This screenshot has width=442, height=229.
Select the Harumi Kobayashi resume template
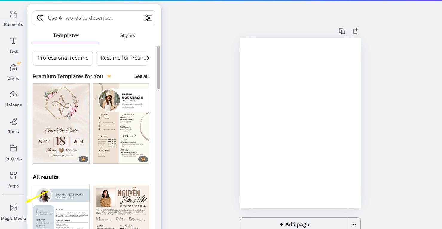coord(121,123)
